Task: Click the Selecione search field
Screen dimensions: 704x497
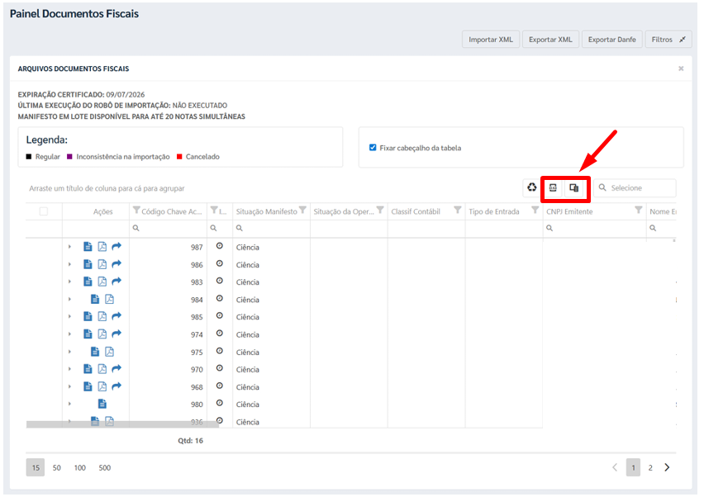Action: 635,188
